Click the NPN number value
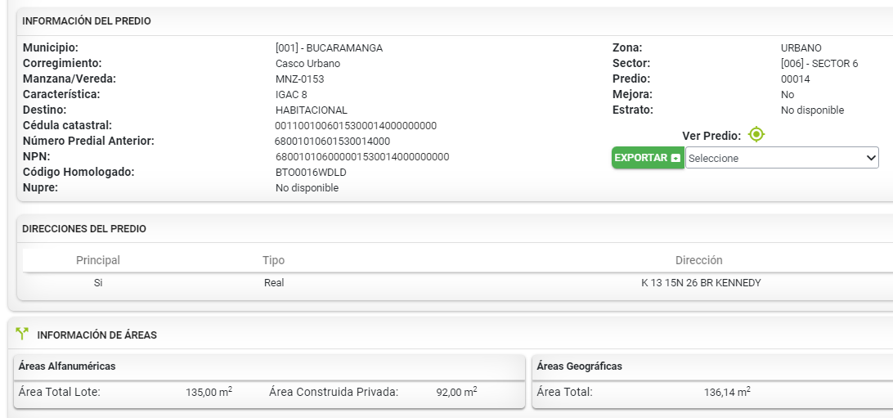This screenshot has width=893, height=418. [x=362, y=157]
